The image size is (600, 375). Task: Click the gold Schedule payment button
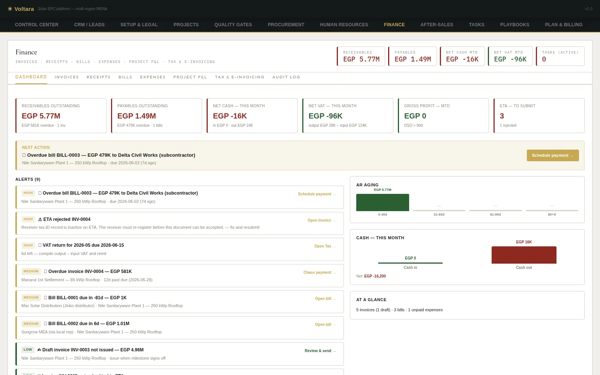553,155
